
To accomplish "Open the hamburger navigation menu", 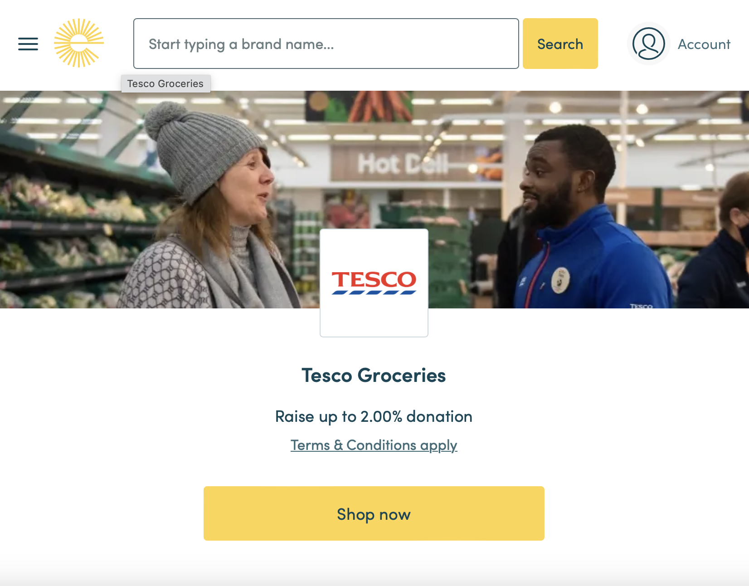I will 28,44.
